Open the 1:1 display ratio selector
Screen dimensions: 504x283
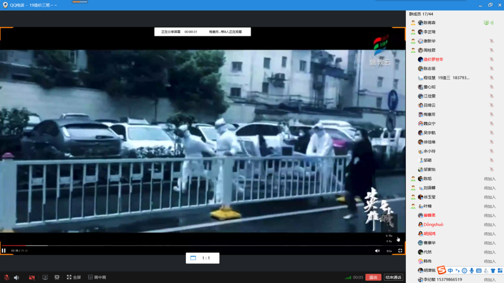[x=203, y=258]
